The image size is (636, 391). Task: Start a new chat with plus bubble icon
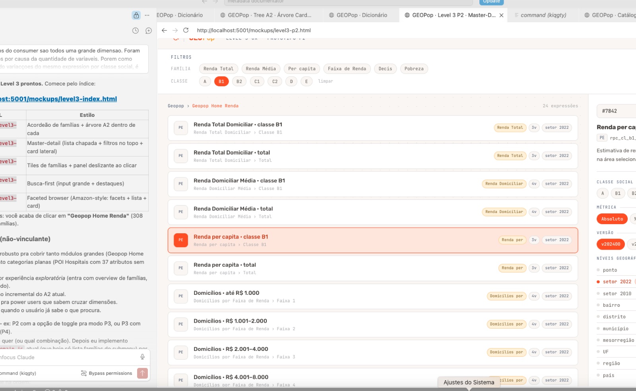point(149,31)
